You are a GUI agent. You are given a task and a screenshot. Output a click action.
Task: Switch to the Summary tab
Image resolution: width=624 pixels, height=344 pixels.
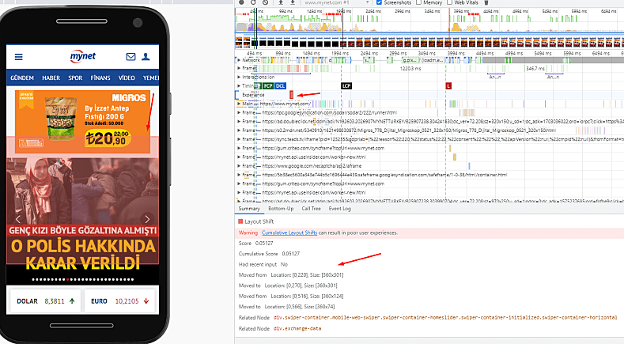click(x=249, y=209)
